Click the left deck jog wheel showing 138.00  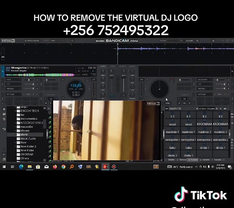coord(76,89)
